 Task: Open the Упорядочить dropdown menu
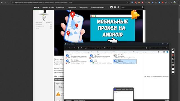(x=70, y=52)
